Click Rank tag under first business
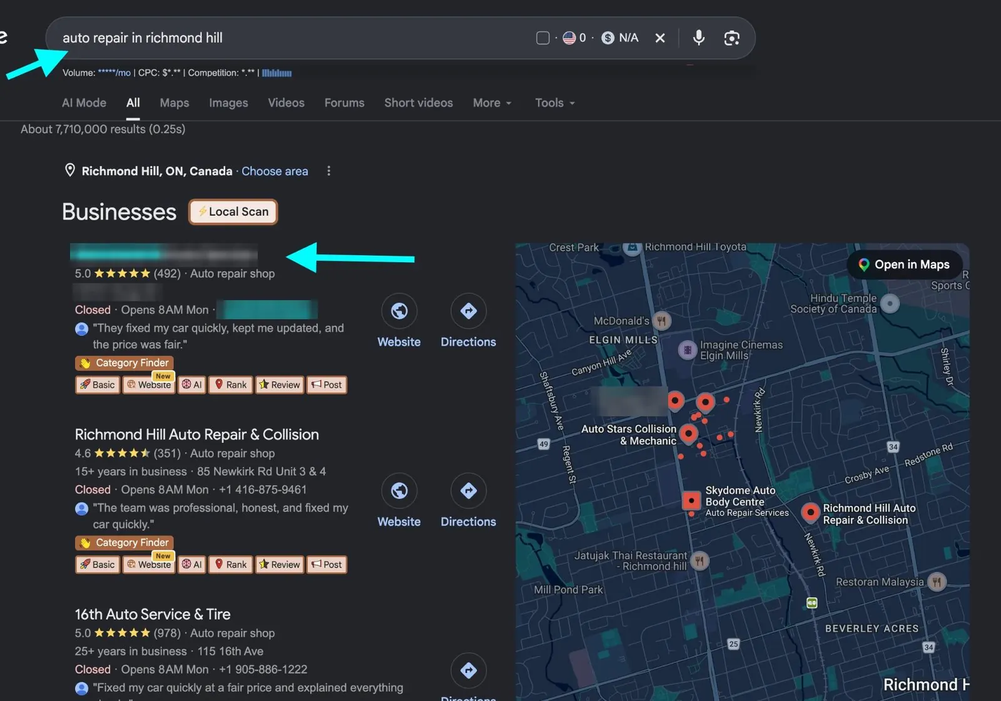 point(231,385)
